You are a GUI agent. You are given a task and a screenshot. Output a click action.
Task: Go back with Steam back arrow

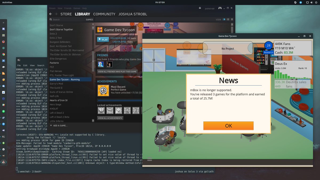pos(51,14)
